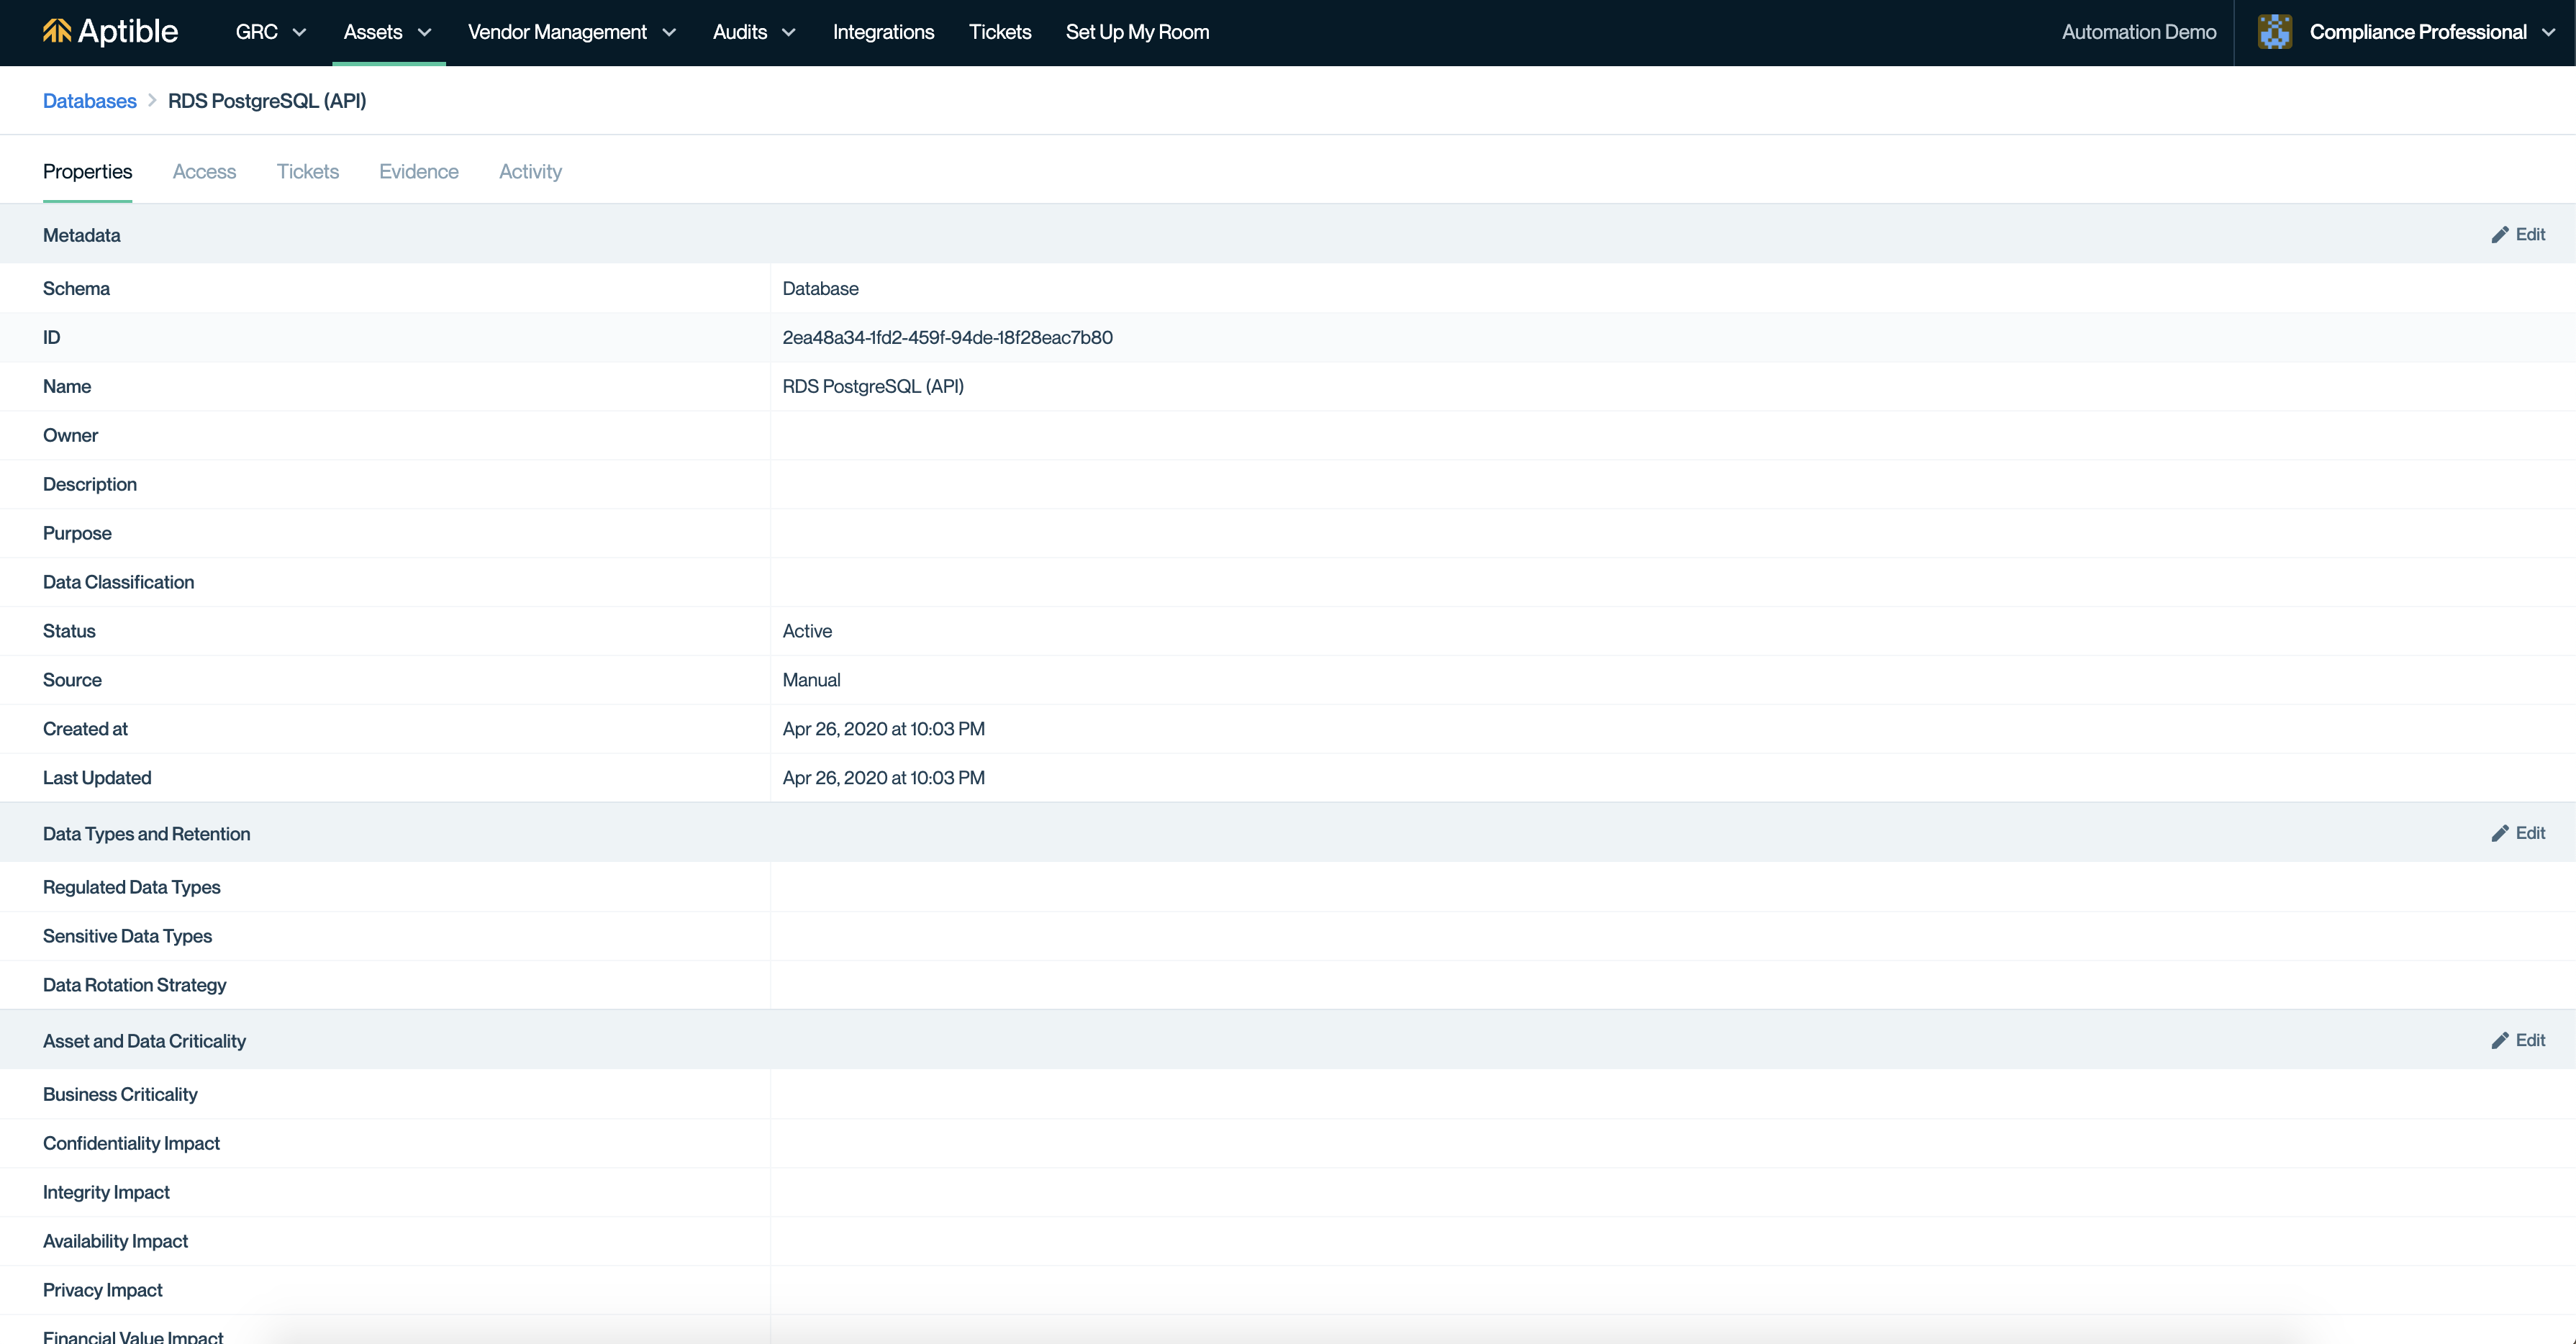Open Tickets in the top navigation
The width and height of the screenshot is (2576, 1344).
(x=1000, y=32)
